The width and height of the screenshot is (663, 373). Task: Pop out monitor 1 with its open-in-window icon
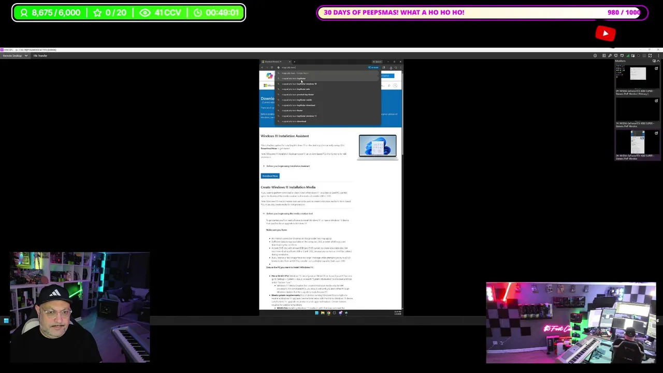(x=656, y=101)
